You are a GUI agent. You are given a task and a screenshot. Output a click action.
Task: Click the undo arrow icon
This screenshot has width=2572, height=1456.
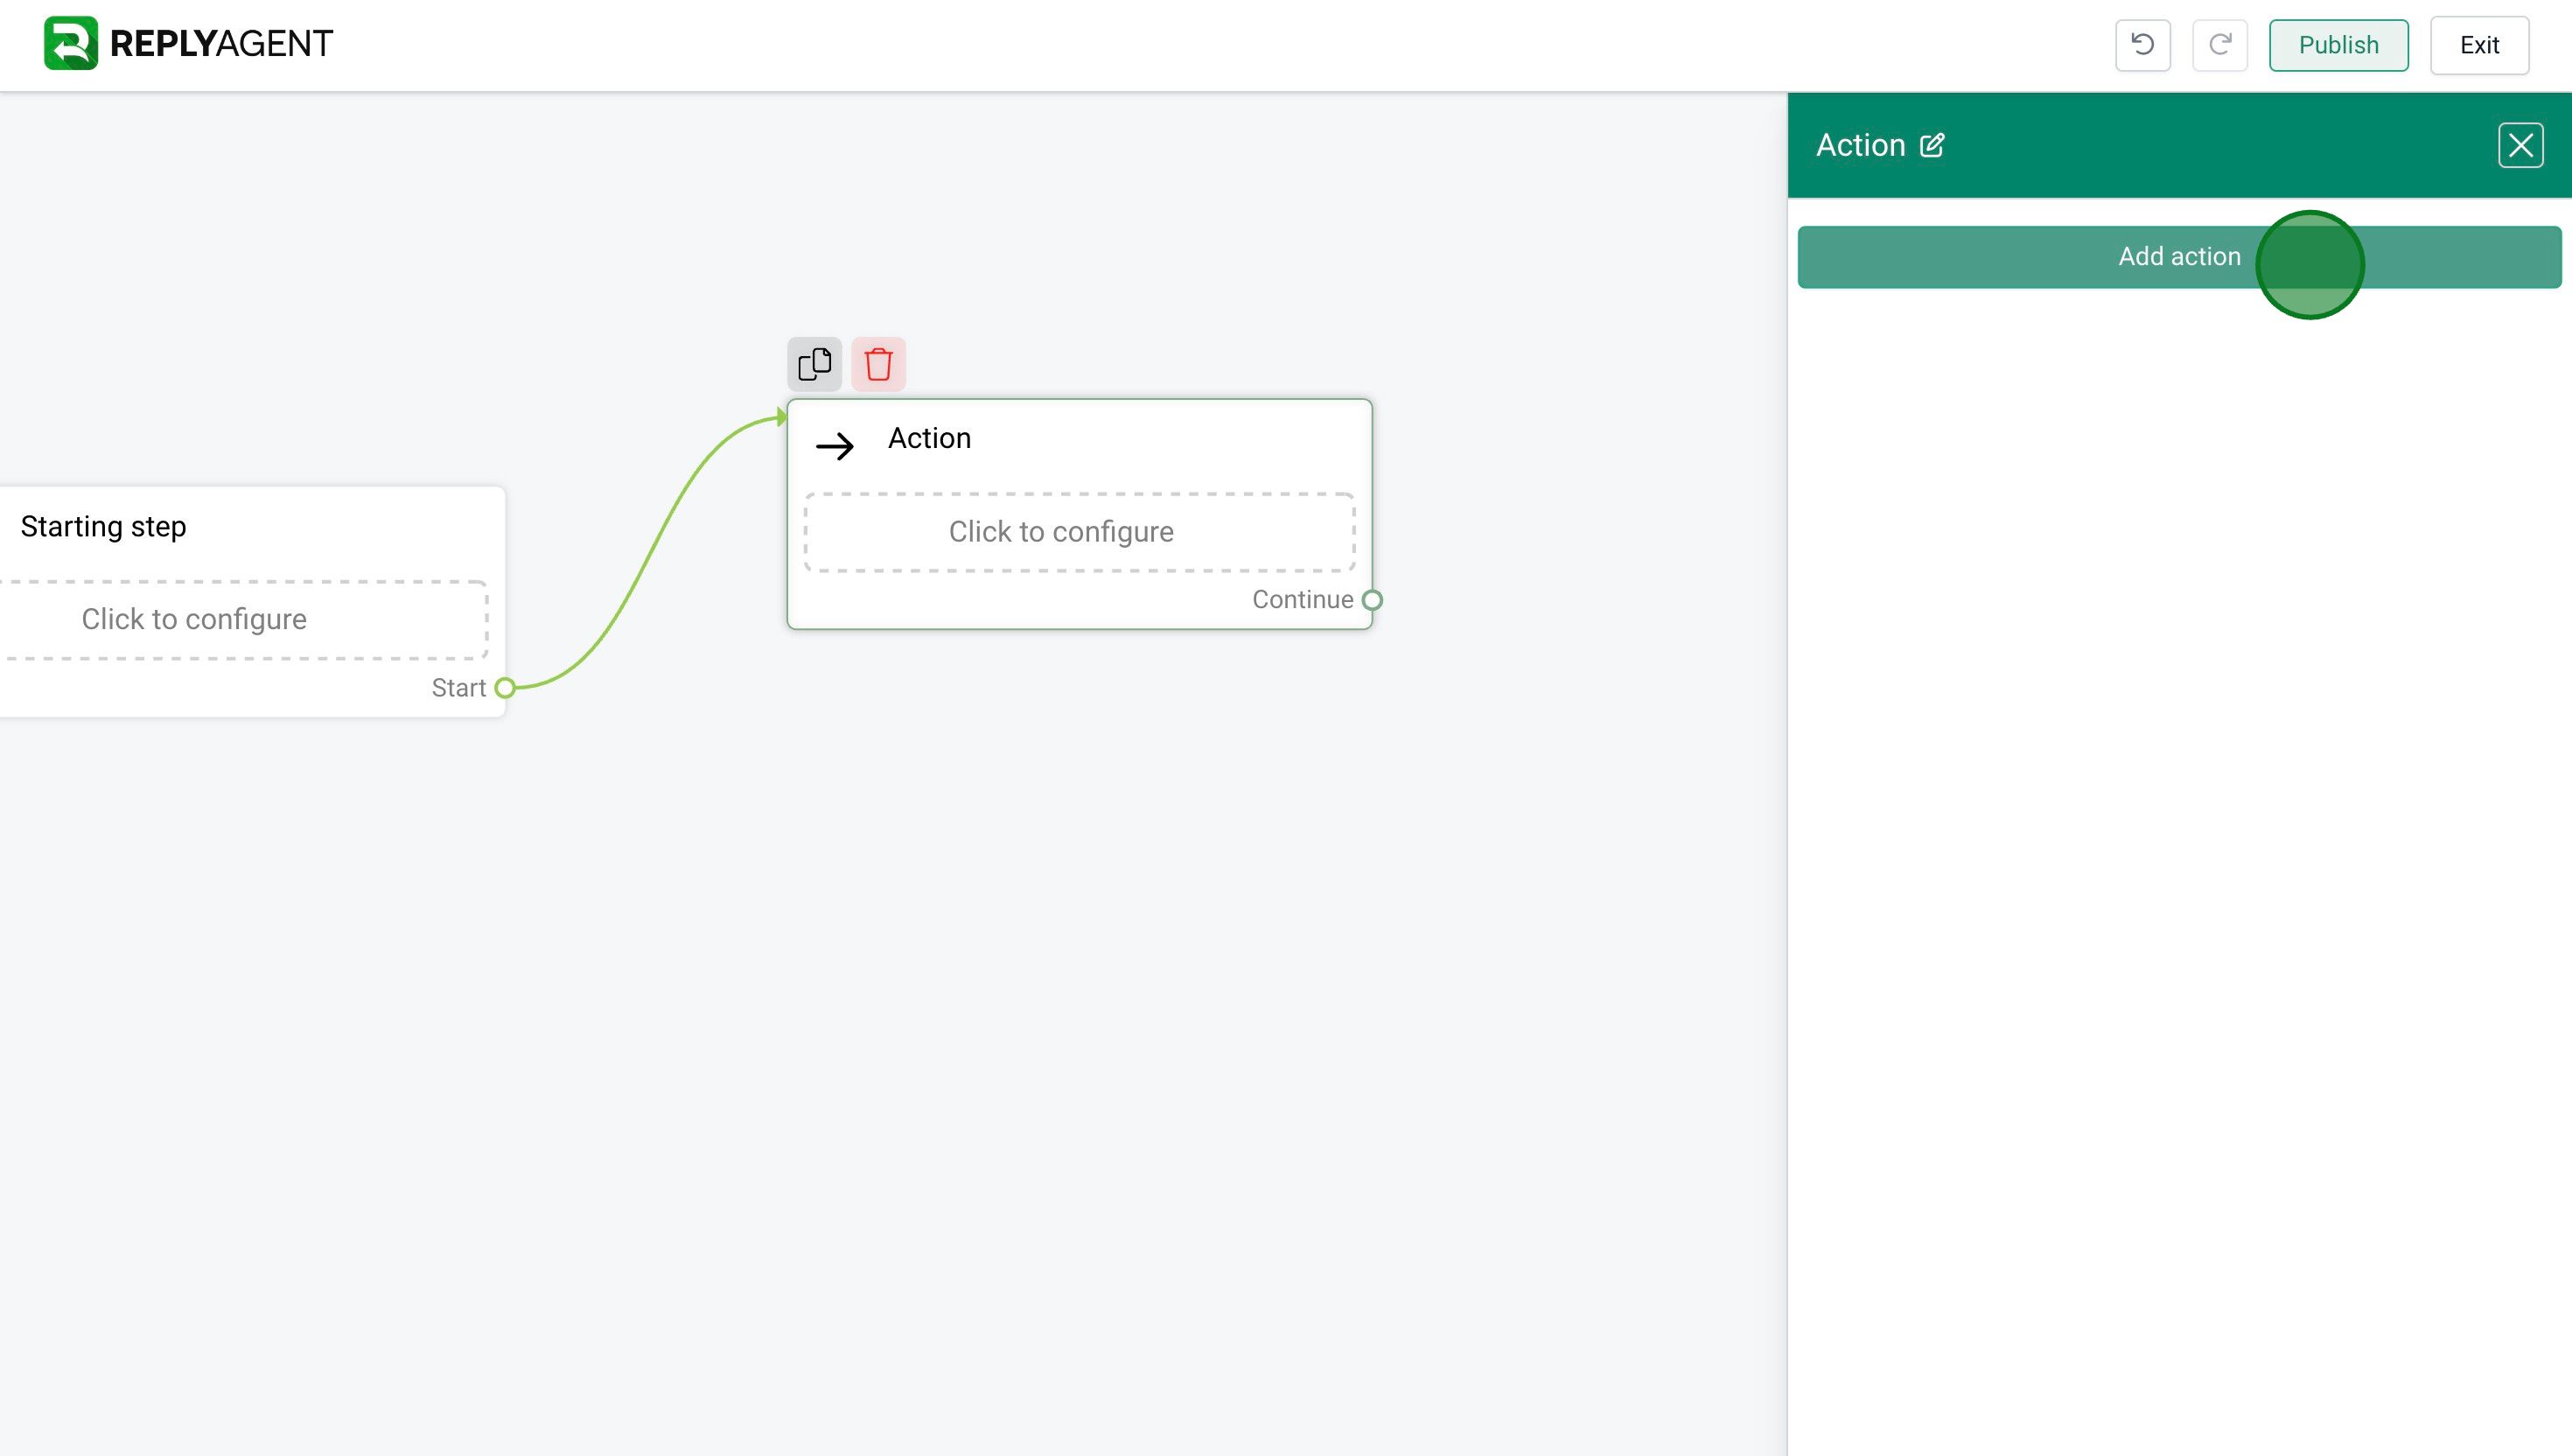[2142, 45]
